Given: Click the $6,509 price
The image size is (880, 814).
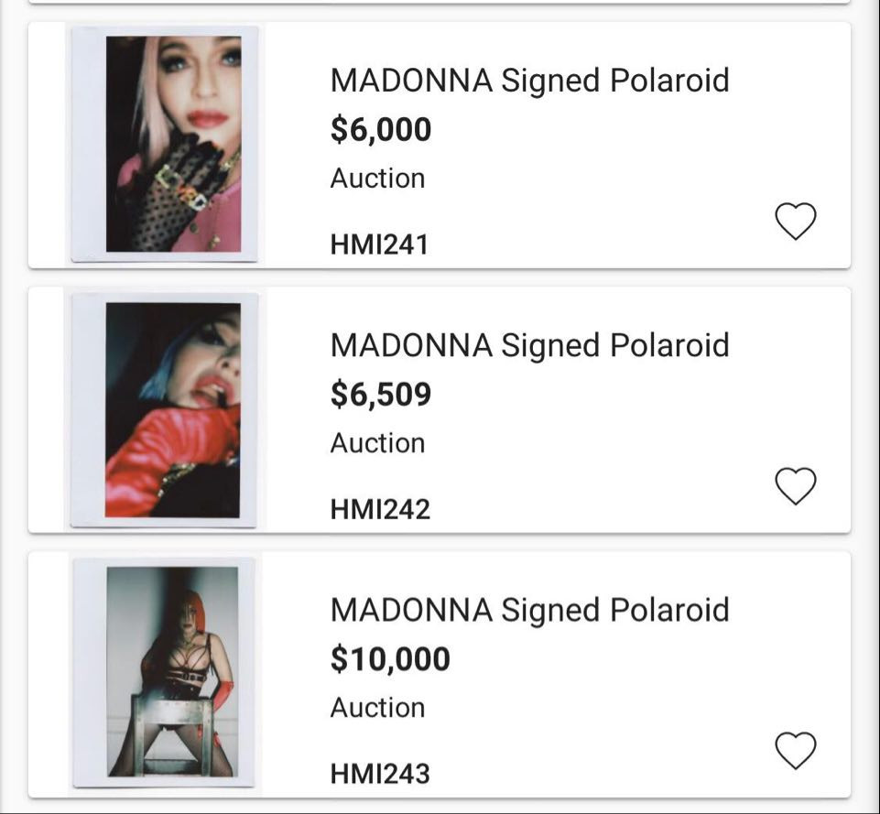Looking at the screenshot, I should pyautogui.click(x=381, y=395).
